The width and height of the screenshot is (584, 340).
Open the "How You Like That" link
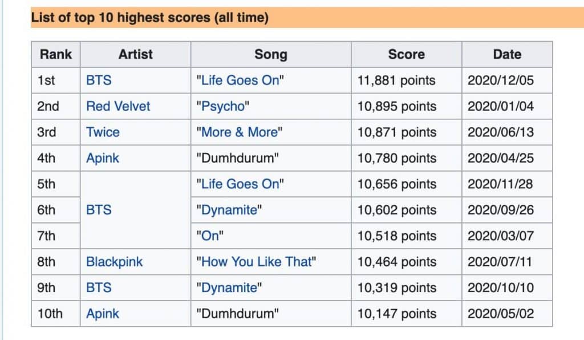click(255, 262)
